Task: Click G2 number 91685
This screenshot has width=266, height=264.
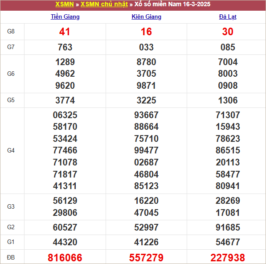Action: [x=228, y=227]
